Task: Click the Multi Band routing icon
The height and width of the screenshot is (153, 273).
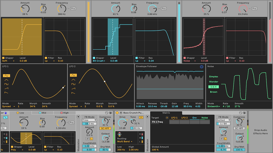Action: [x=119, y=135]
